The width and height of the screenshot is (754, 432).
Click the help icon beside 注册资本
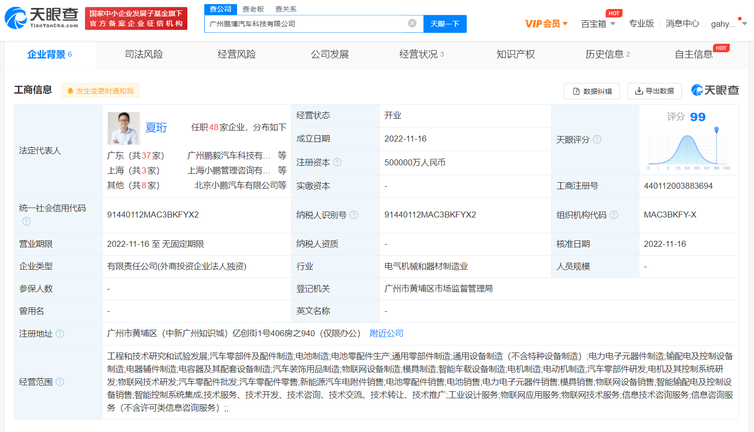tap(337, 162)
